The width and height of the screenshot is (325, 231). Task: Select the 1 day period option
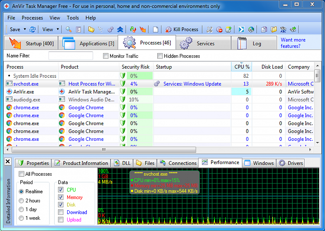pyautogui.click(x=21, y=209)
